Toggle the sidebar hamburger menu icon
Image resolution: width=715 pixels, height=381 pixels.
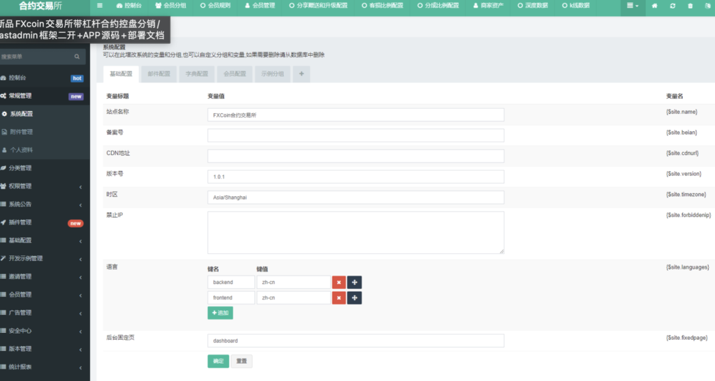tap(100, 6)
